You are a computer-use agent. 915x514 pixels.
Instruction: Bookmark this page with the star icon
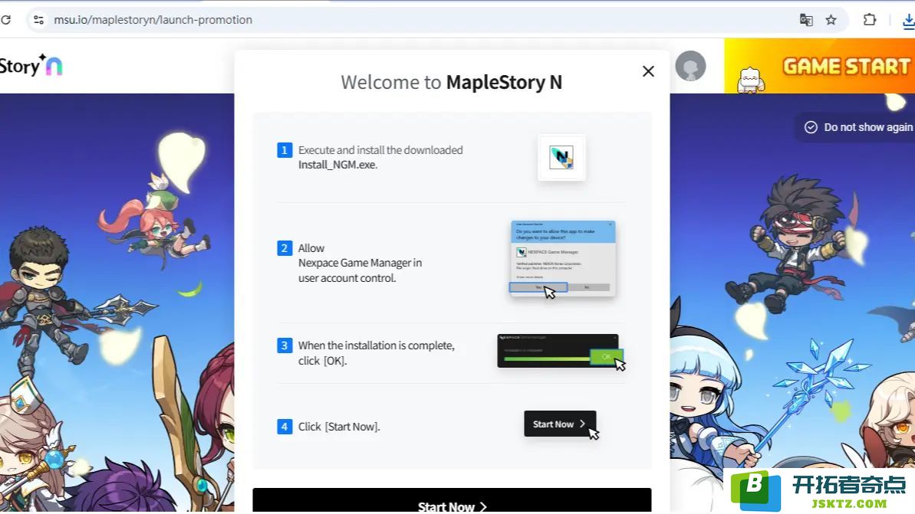click(x=831, y=20)
